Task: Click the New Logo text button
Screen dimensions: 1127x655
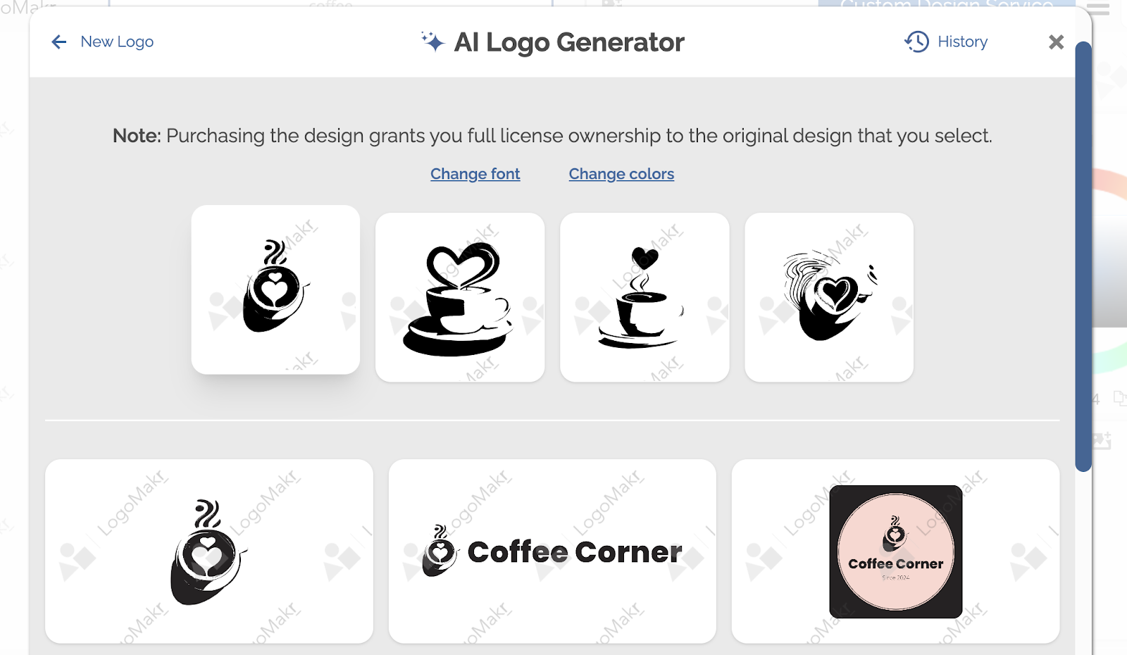Action: (x=117, y=42)
